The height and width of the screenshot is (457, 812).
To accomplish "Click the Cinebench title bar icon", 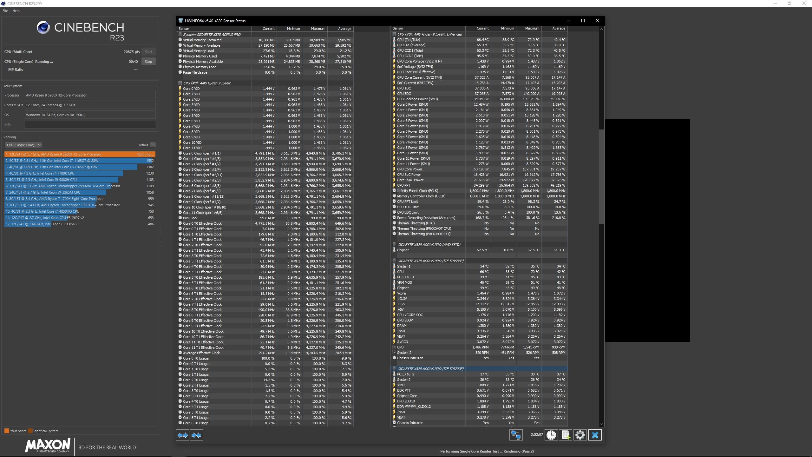I will [3, 3].
